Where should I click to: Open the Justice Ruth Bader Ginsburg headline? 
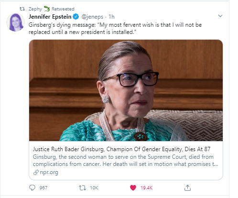pos(121,149)
